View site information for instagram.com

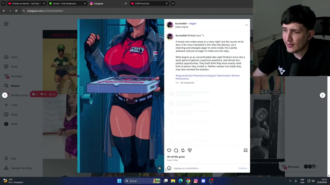pyautogui.click(x=24, y=11)
